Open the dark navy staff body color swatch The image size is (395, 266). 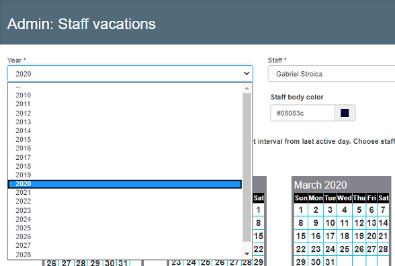345,113
